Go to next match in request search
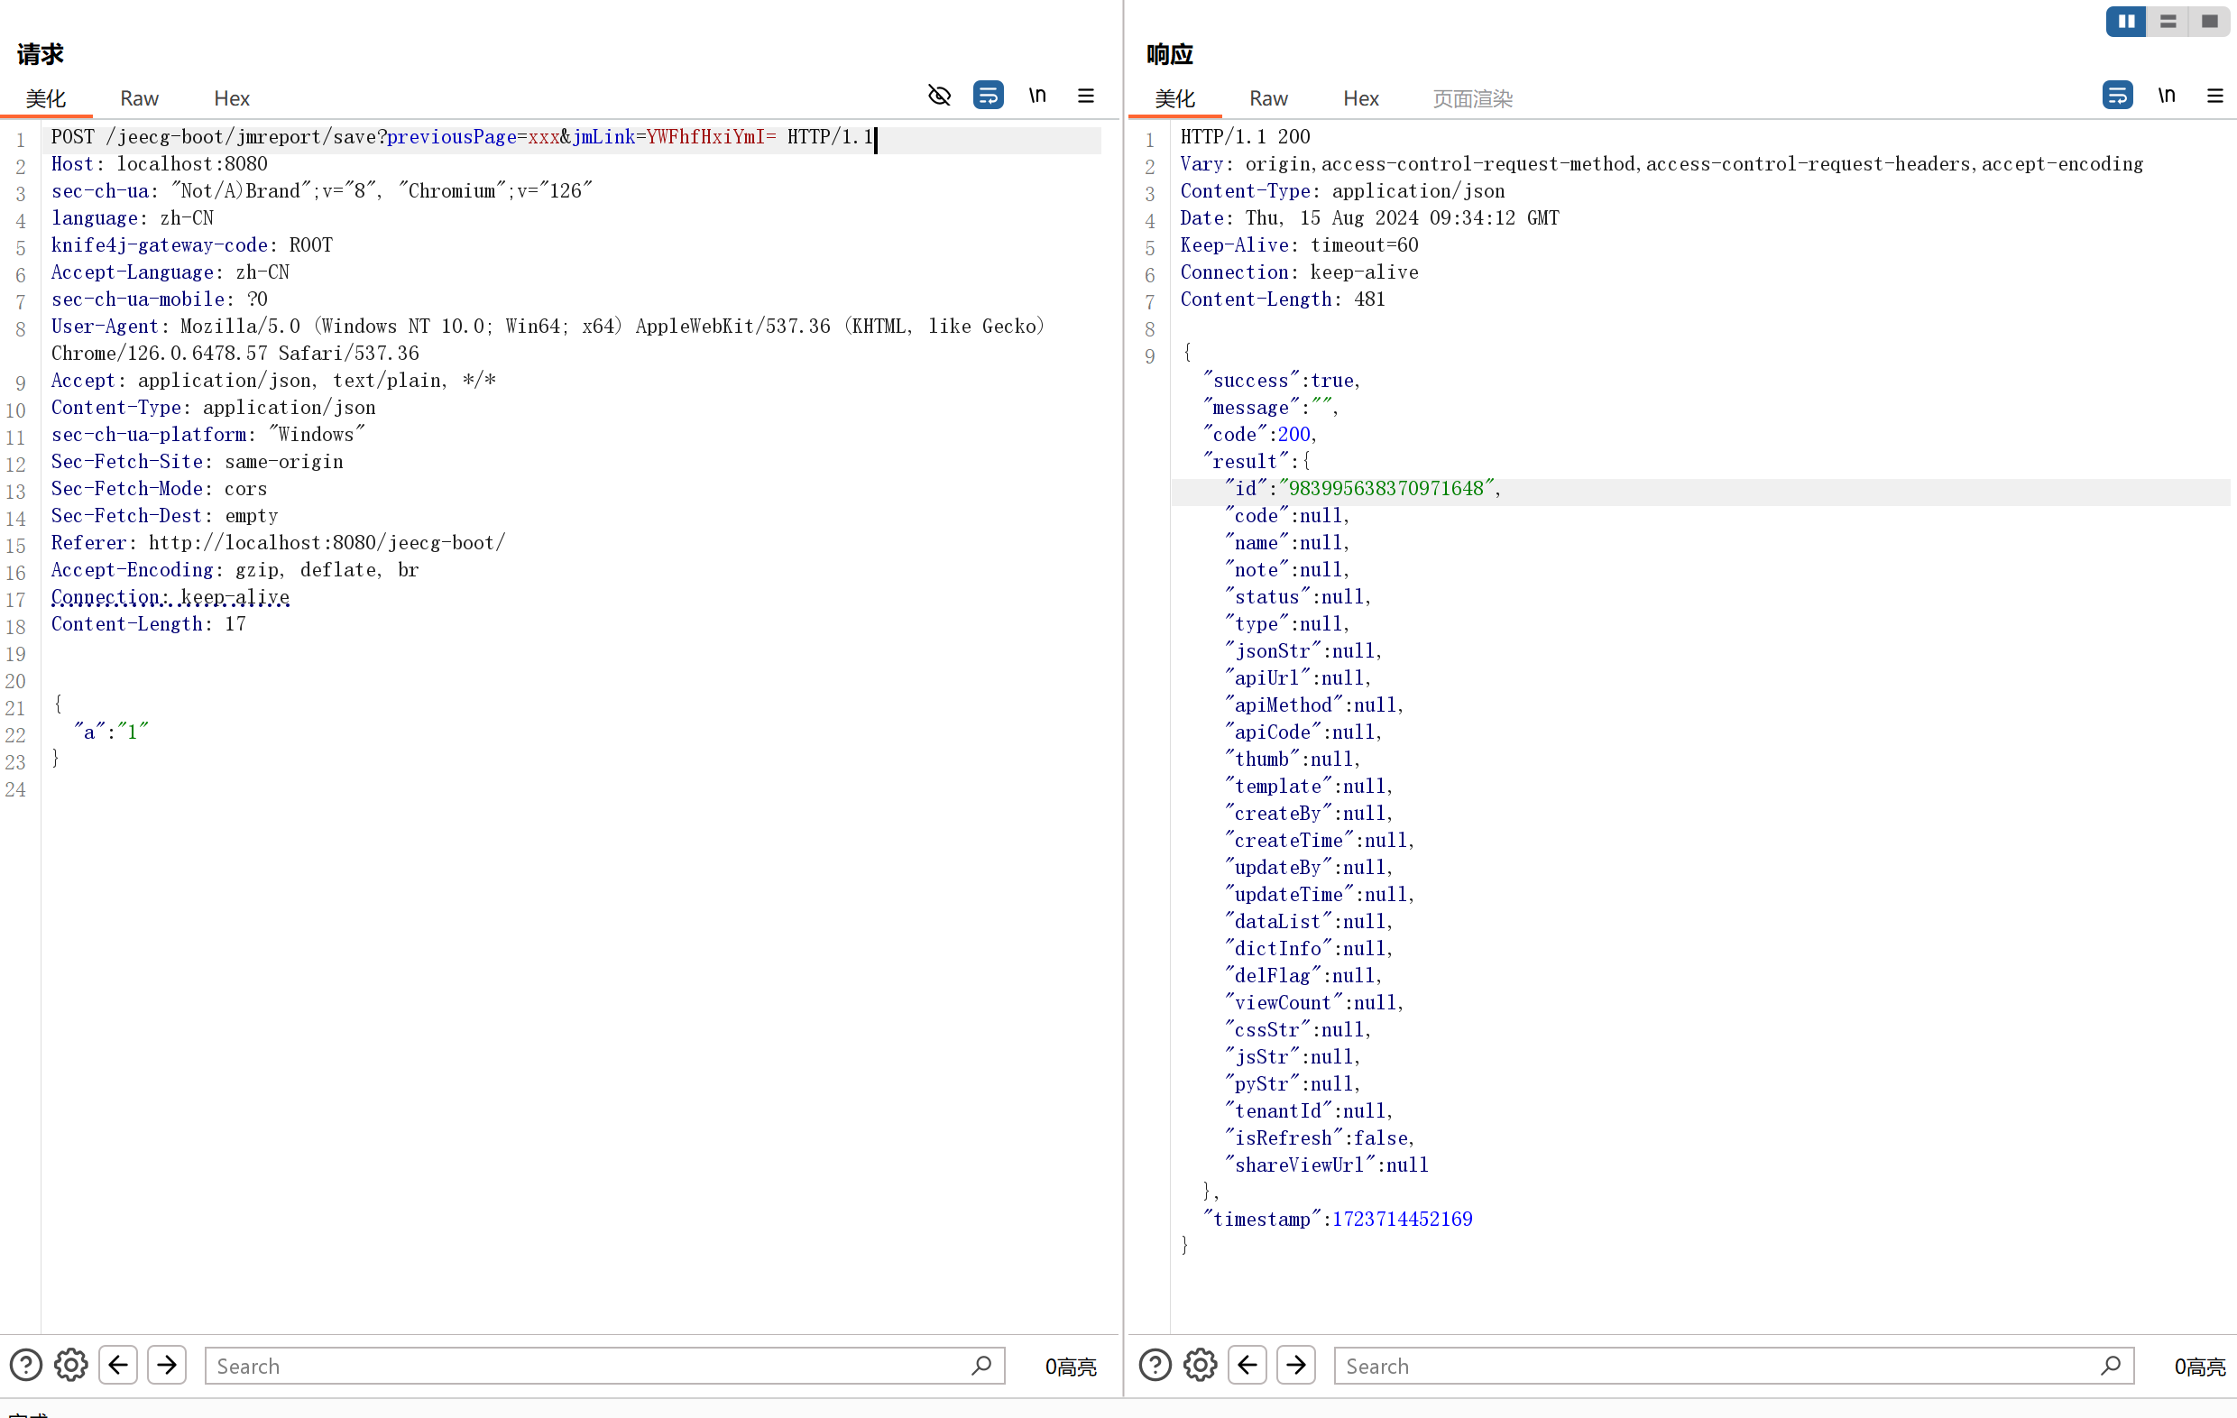Image resolution: width=2237 pixels, height=1418 pixels. [x=167, y=1365]
